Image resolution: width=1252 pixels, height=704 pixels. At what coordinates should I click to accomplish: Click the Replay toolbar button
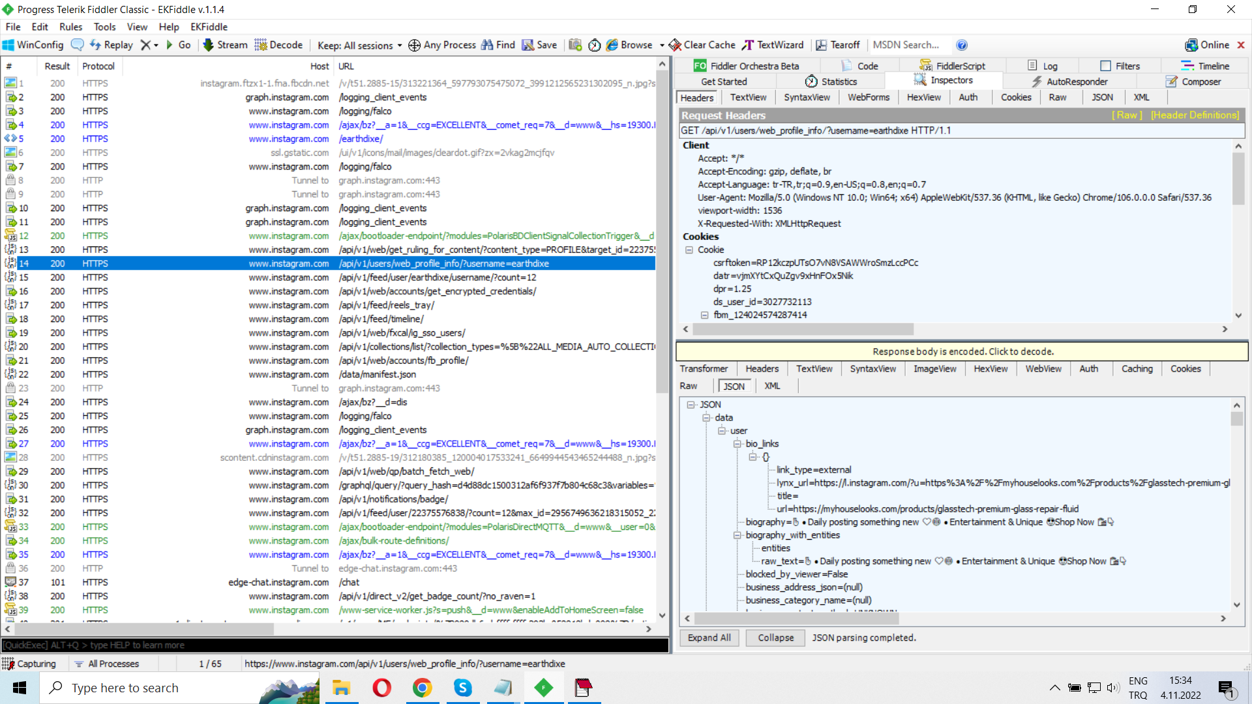click(112, 45)
